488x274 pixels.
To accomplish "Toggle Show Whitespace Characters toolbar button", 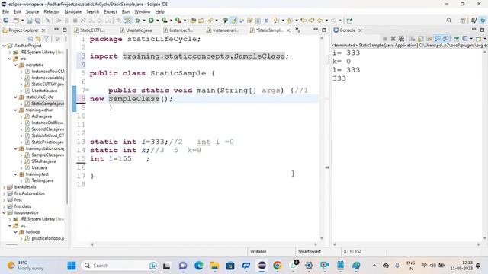I will (266, 21).
